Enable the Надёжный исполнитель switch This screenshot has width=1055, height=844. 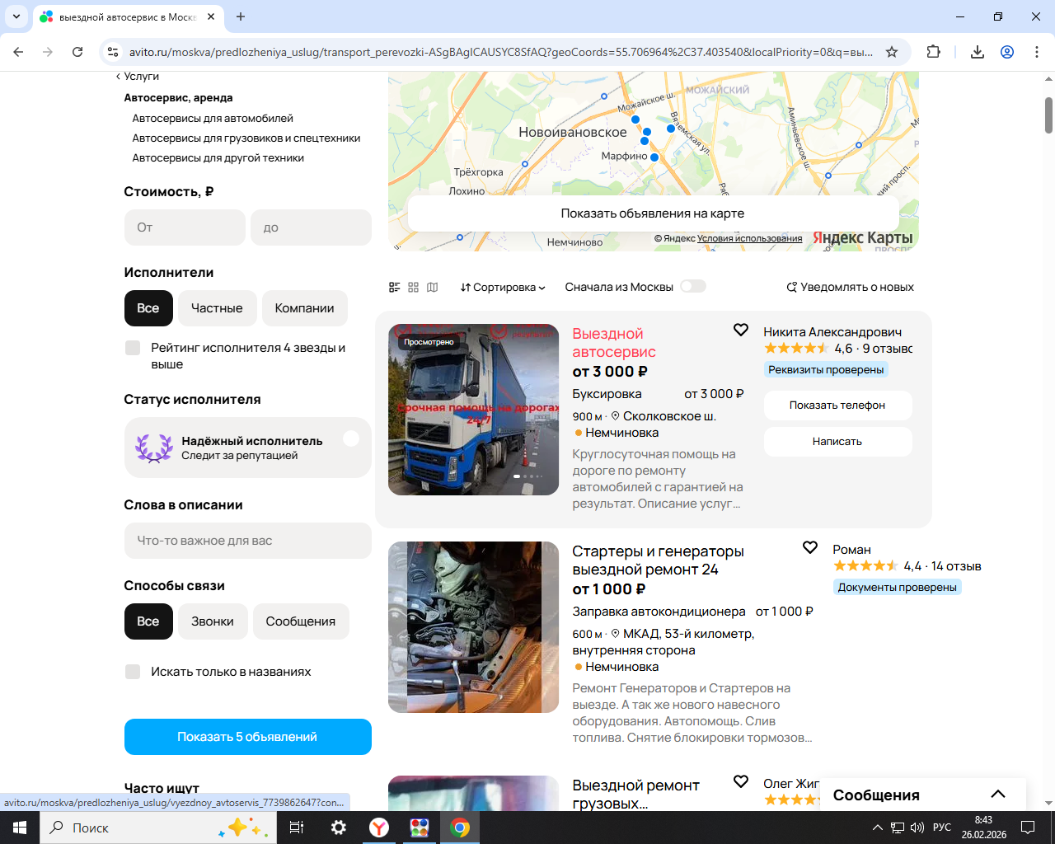click(x=351, y=438)
